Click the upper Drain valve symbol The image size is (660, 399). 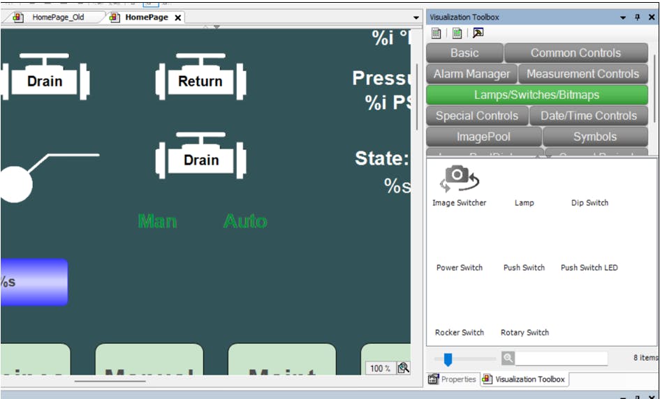pos(45,77)
